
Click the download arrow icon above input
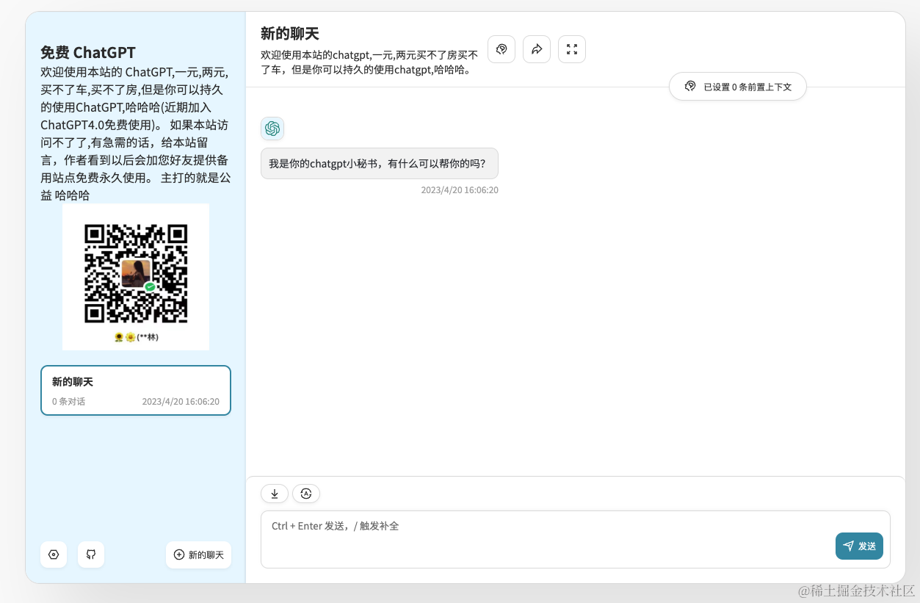[275, 494]
